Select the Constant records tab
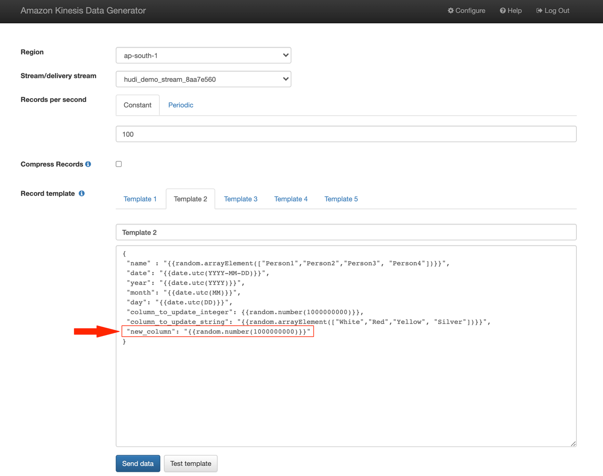Screen dimensions: 603x476 138,105
